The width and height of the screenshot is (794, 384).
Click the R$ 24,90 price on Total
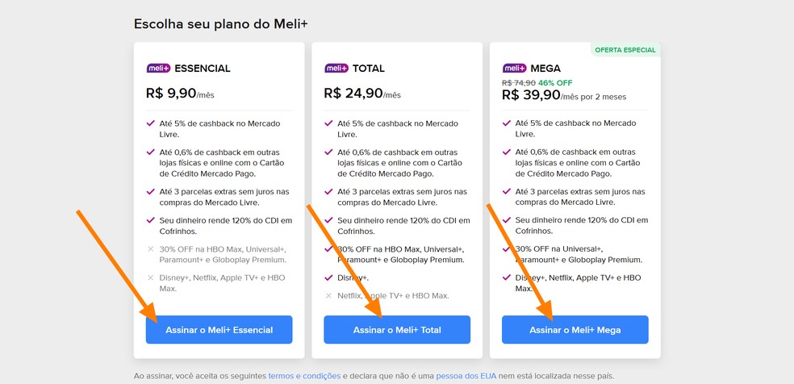click(x=353, y=94)
